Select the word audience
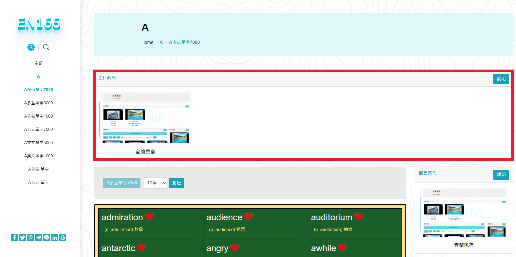Screen dimensions: 516x257 [224, 217]
